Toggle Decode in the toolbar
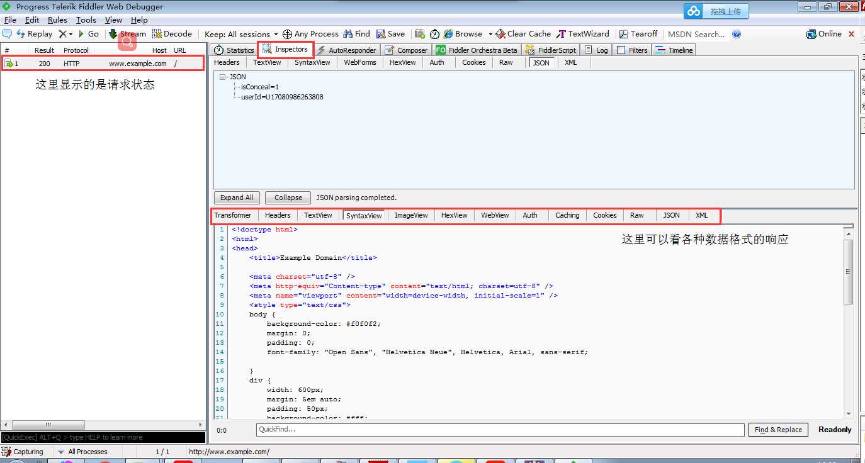 (x=172, y=34)
